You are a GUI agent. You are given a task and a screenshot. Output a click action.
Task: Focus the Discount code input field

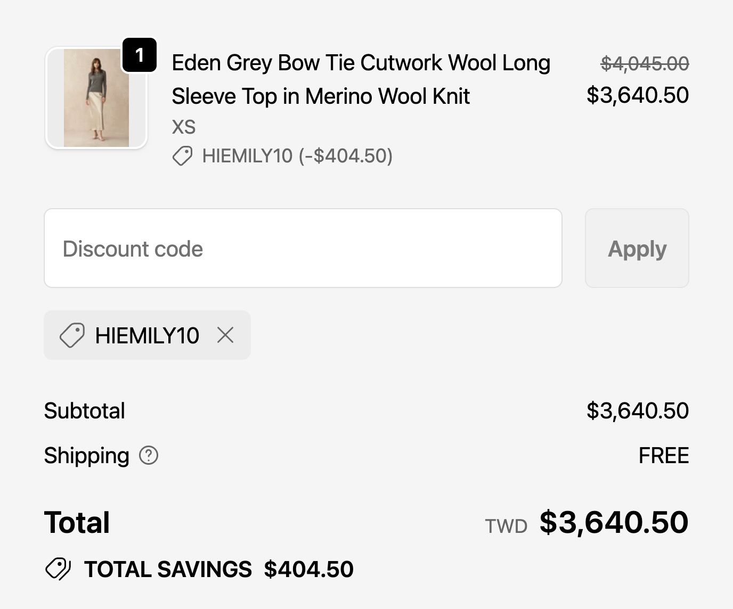(303, 249)
